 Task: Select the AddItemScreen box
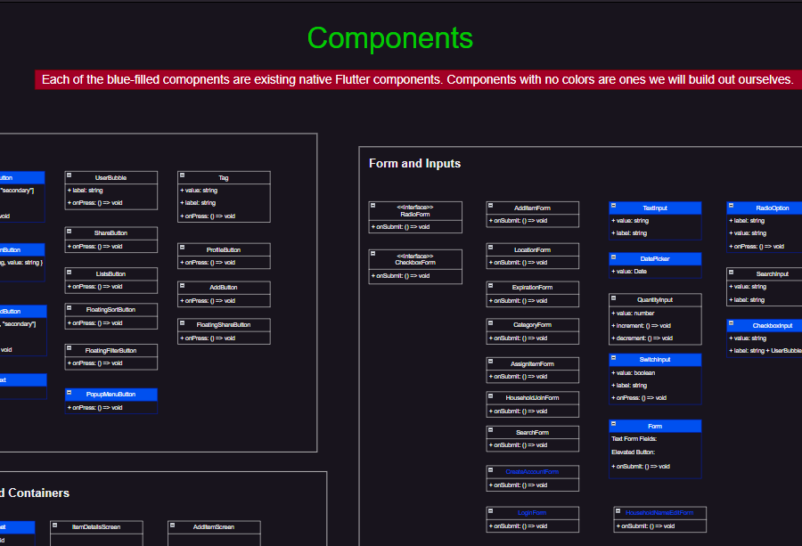[214, 526]
